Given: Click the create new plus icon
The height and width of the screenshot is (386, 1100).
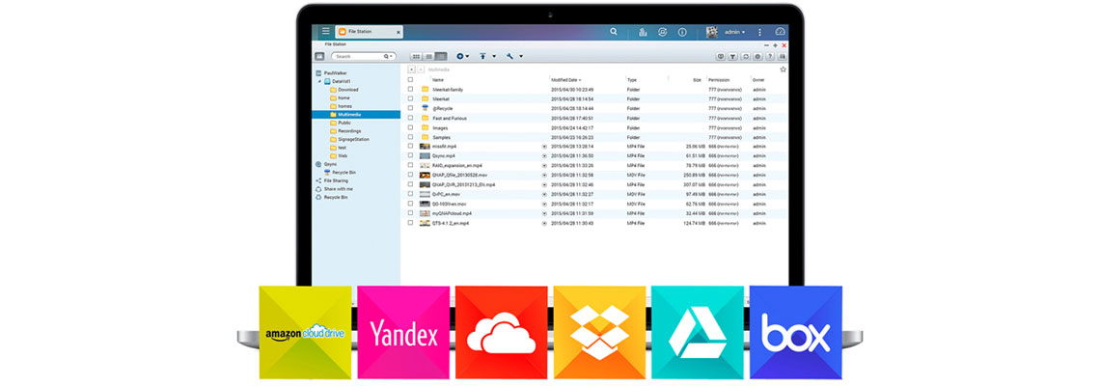Looking at the screenshot, I should [460, 56].
